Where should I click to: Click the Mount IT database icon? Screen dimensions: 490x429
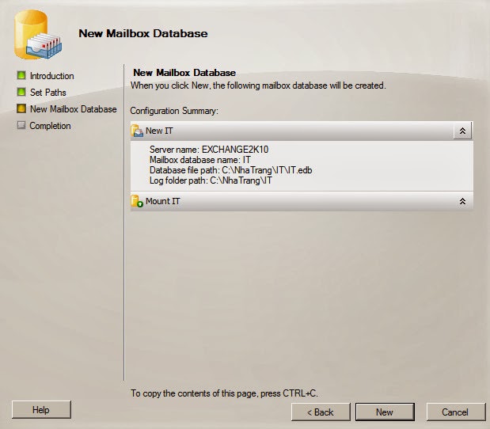(137, 201)
